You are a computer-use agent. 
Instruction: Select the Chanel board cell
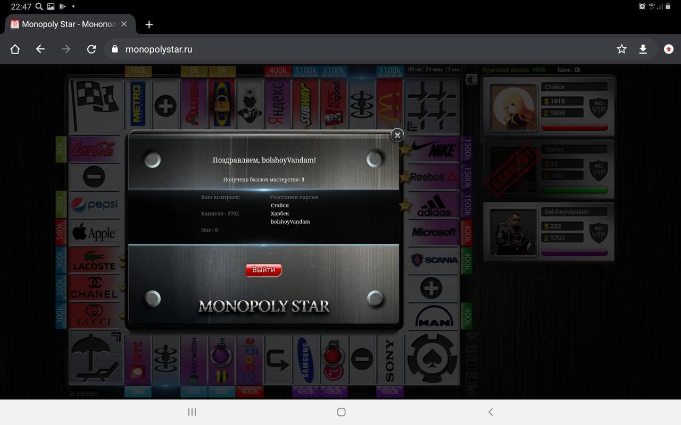[x=95, y=288]
